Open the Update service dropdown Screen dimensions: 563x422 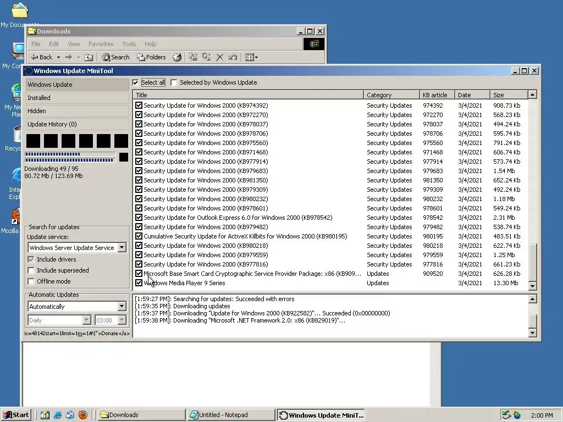click(x=122, y=248)
